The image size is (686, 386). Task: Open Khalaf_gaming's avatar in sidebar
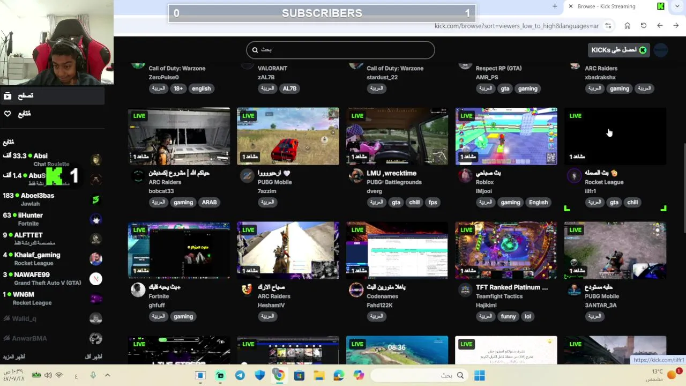[96, 259]
